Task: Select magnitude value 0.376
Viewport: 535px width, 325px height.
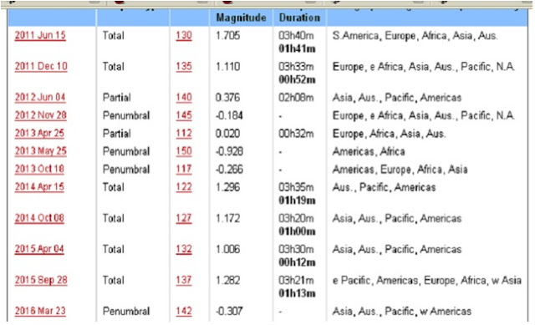Action: click(x=228, y=98)
